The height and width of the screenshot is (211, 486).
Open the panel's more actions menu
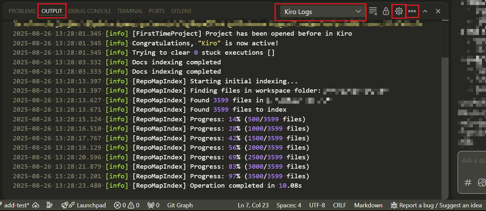412,11
